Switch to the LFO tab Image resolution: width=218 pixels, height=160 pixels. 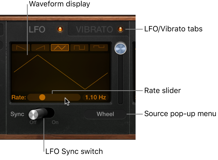[x=37, y=30]
